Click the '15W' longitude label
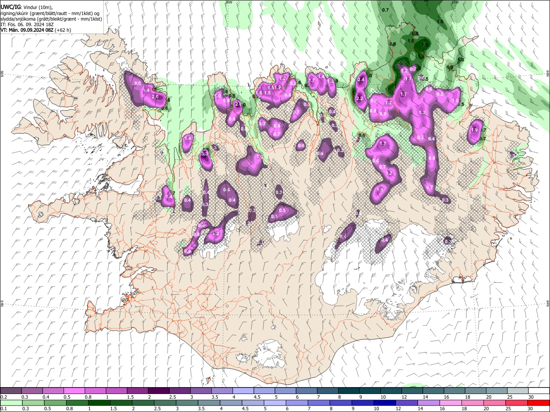 455,2
